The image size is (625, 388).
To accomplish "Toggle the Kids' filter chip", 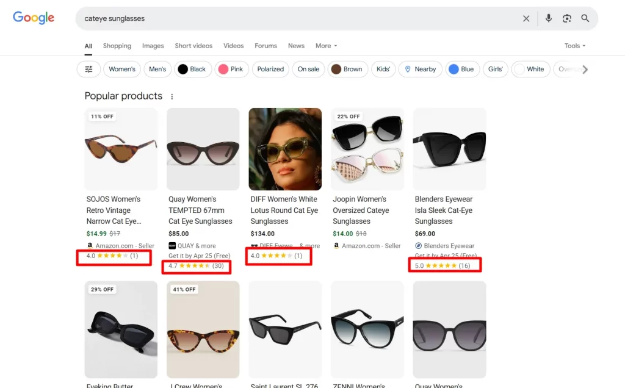I will (x=383, y=70).
